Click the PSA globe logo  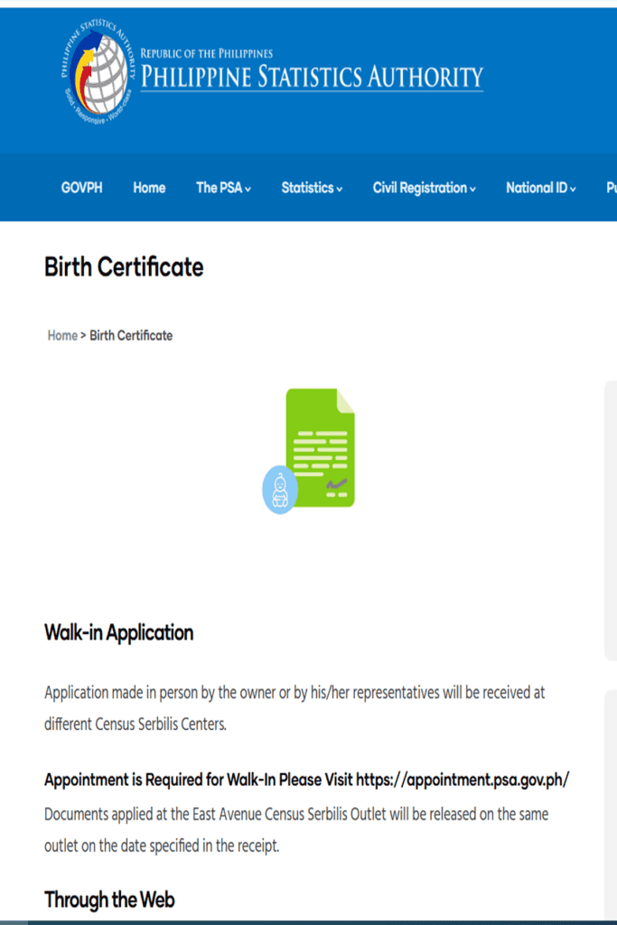[x=98, y=71]
